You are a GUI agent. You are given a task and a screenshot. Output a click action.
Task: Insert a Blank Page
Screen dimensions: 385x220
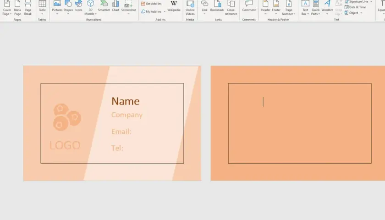point(17,8)
